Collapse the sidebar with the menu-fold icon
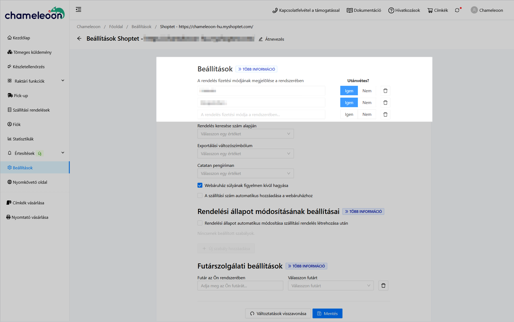 [x=78, y=10]
